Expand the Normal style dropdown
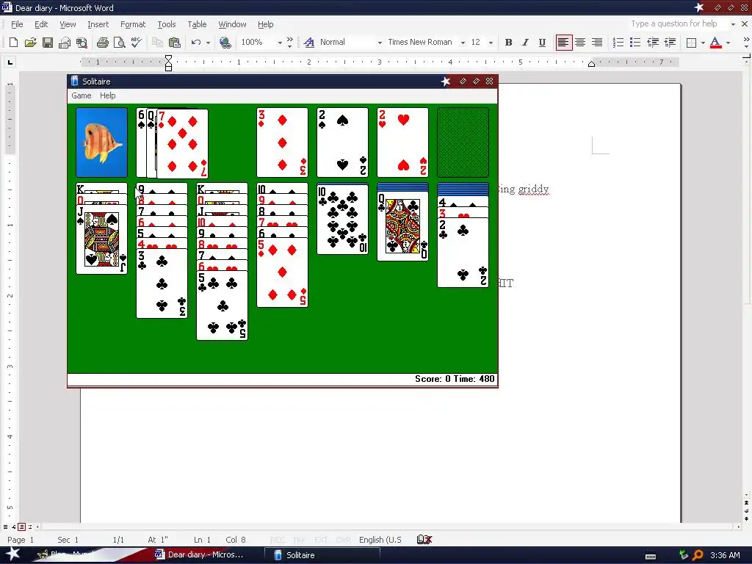The width and height of the screenshot is (752, 564). coord(380,42)
